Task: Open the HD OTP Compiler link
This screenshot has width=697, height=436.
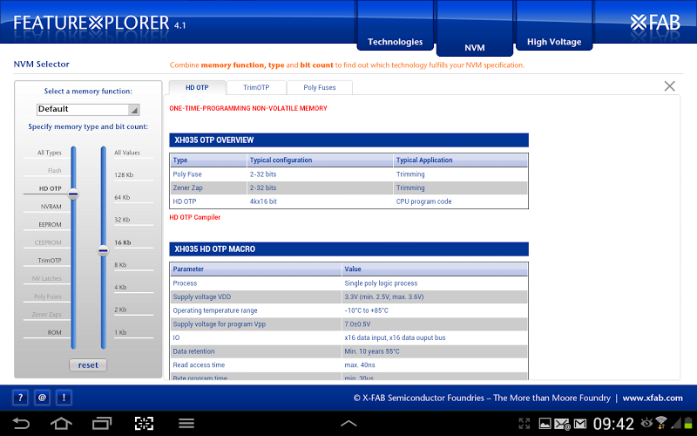Action: (x=194, y=217)
